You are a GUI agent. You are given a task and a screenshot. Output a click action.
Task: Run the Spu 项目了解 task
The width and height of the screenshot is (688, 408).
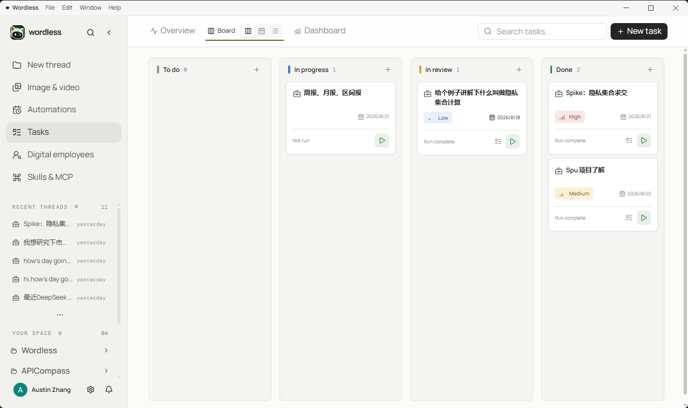click(x=644, y=218)
